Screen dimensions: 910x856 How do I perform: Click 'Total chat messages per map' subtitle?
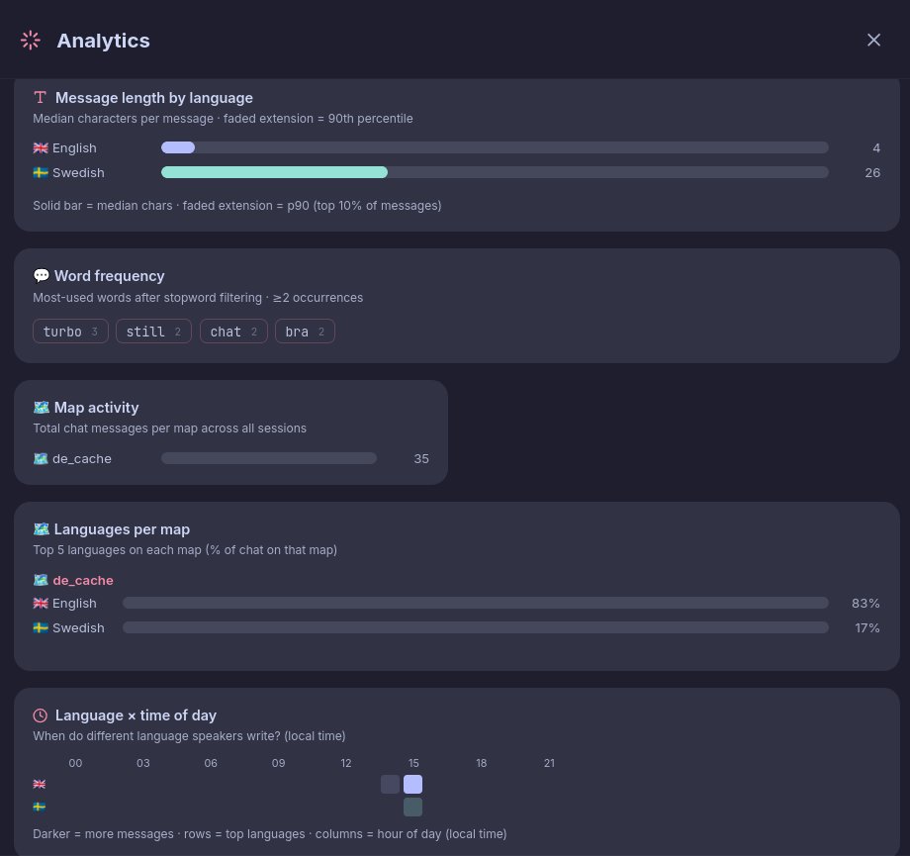click(169, 428)
